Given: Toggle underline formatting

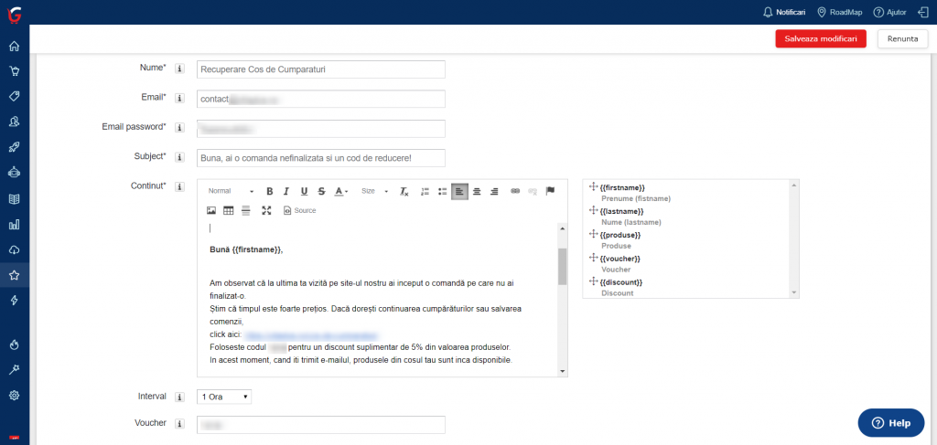Looking at the screenshot, I should 304,191.
